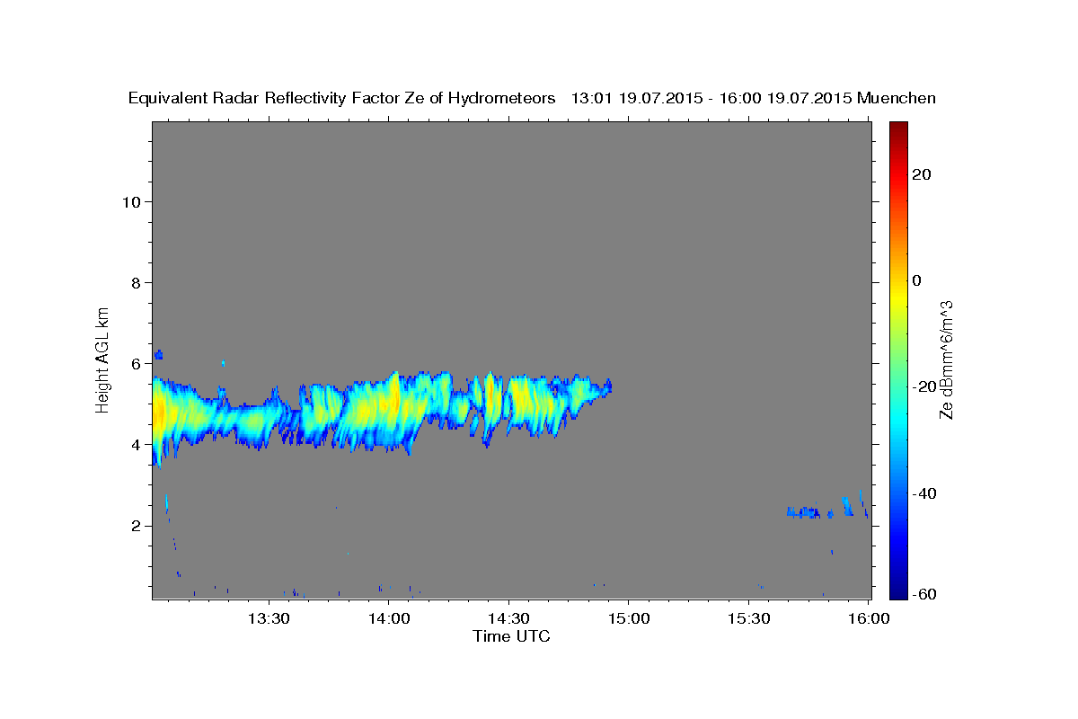This screenshot has width=1078, height=719.
Task: Click the plot title 'Equivalent Radar Reflectivity Factor Ze of Hydrometeors'
Action: click(341, 98)
